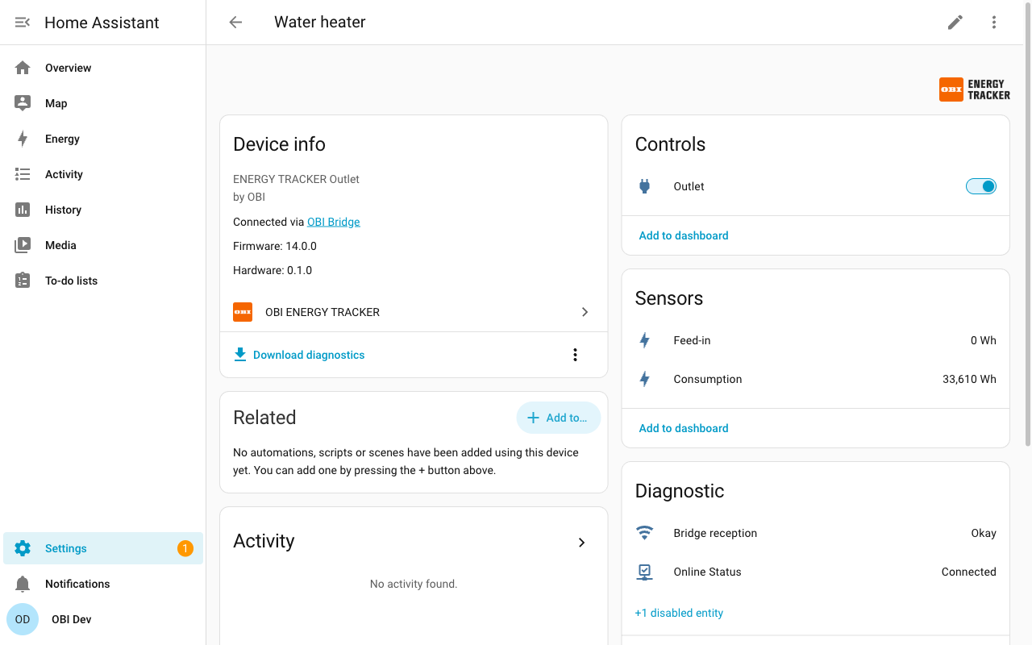Open the three-dot menu beside Download diagnostics
This screenshot has width=1032, height=645.
575,355
